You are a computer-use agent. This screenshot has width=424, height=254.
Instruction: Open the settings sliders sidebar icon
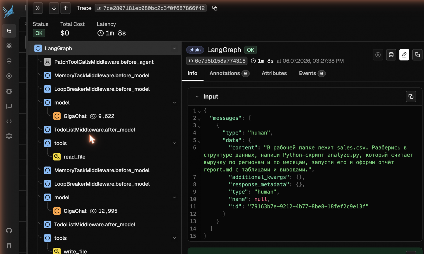click(x=9, y=246)
